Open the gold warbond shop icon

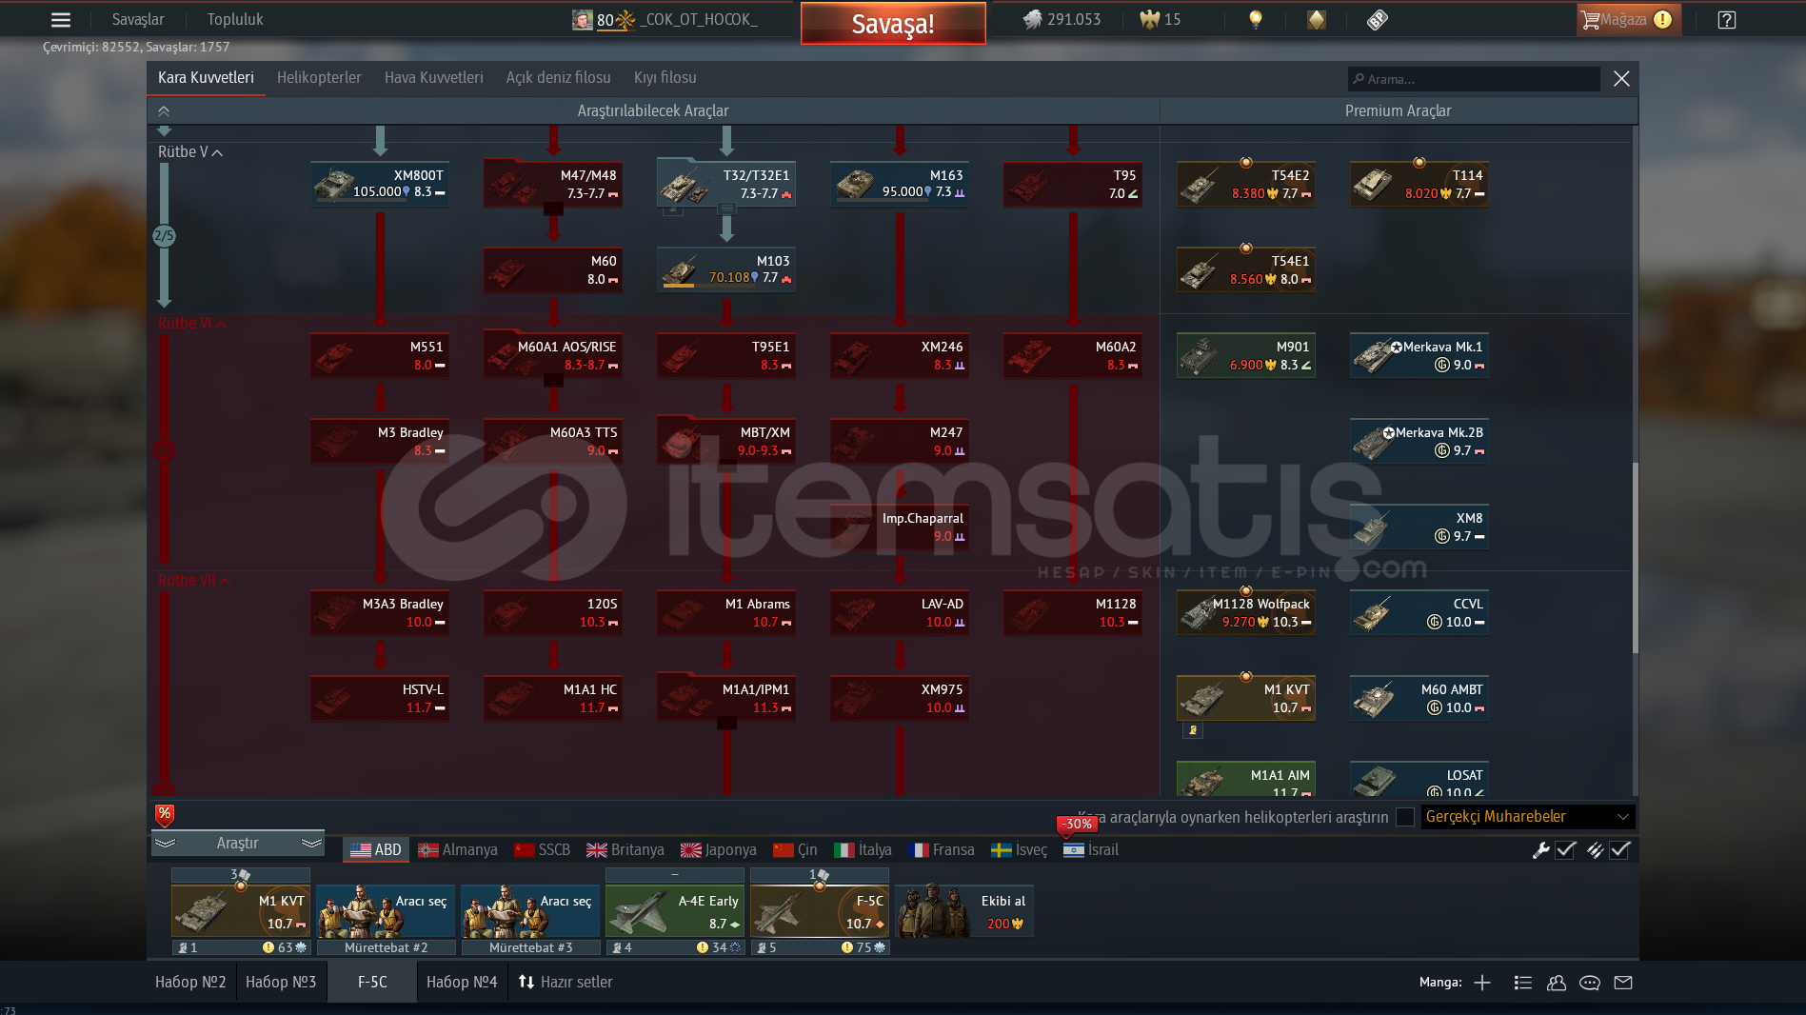(x=1317, y=19)
